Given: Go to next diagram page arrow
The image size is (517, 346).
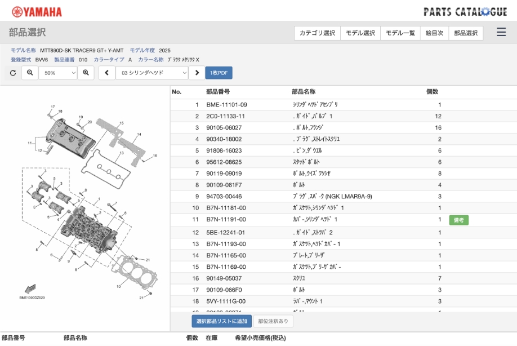Looking at the screenshot, I should [x=197, y=73].
